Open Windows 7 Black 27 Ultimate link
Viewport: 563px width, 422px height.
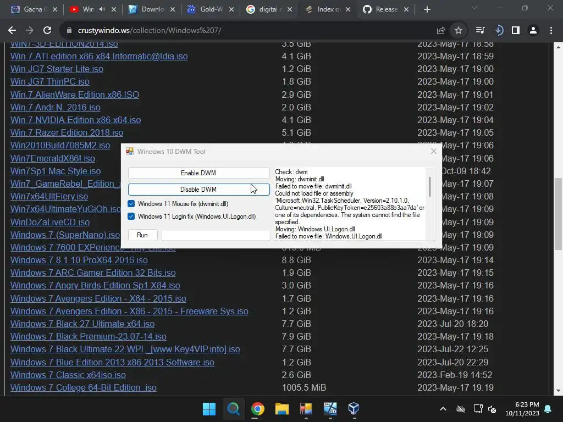(x=82, y=324)
